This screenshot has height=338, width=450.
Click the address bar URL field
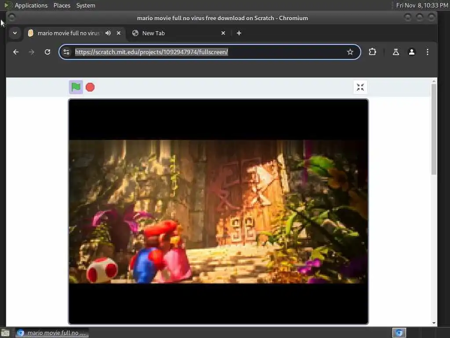(x=210, y=52)
